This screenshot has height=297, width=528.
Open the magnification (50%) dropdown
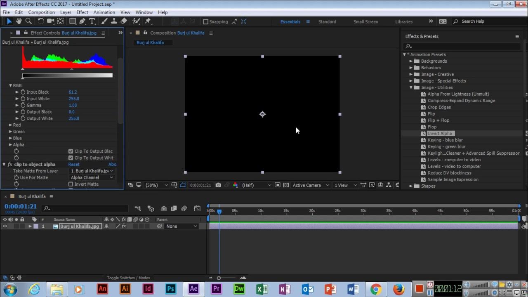[x=157, y=185]
